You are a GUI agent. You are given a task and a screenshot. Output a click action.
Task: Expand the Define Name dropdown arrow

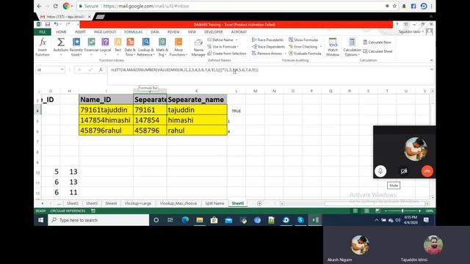click(x=236, y=40)
